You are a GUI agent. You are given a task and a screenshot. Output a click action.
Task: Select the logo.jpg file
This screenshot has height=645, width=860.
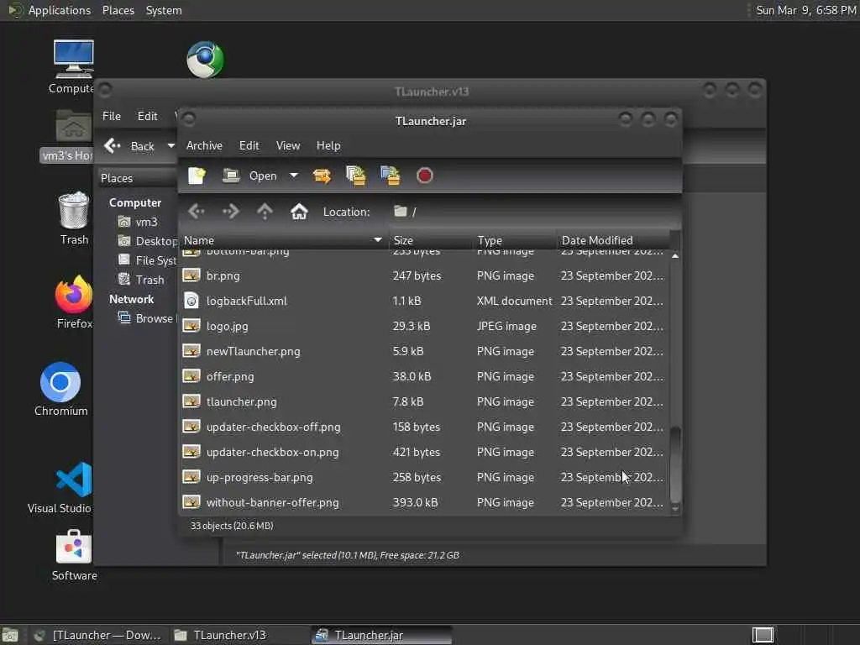tap(424, 327)
